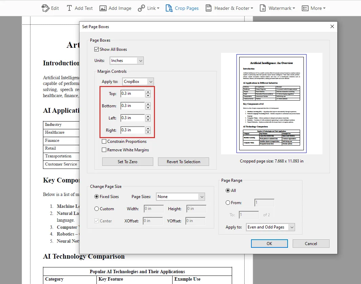361x284 pixels.
Task: Click the Edit toolbar label
Action: [55, 8]
